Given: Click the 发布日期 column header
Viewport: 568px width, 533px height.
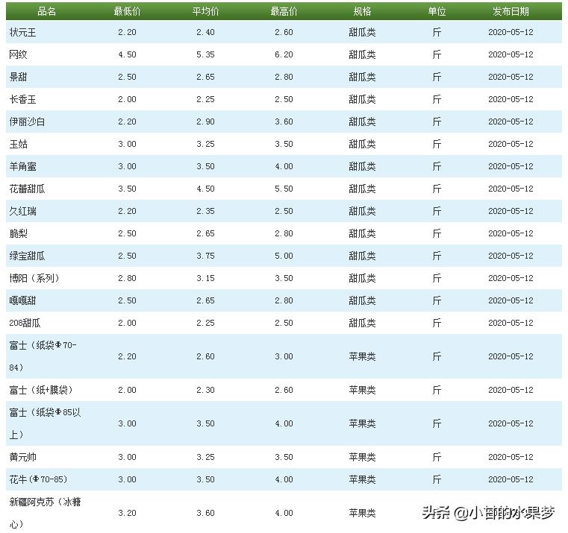Looking at the screenshot, I should coord(511,11).
